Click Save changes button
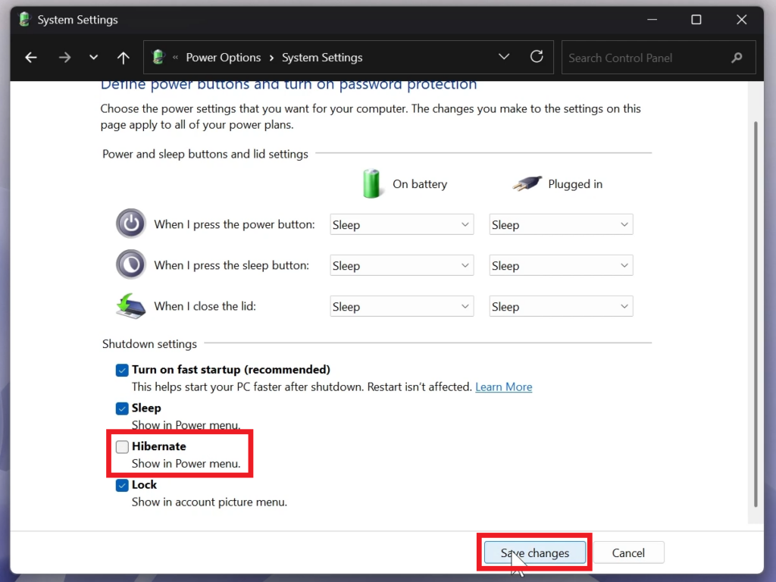Screen dimensions: 776x582 534,553
